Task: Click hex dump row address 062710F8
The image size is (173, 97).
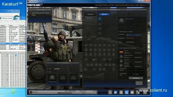Action: (5, 56)
